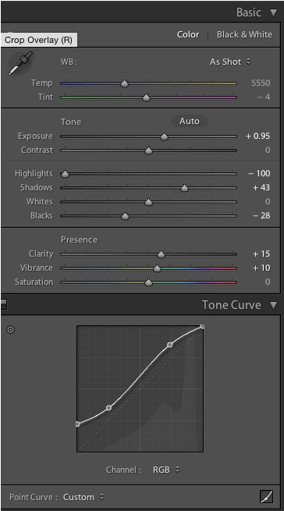Viewport: 284px width, 511px height.
Task: Open the WB As Shot dropdown
Action: click(230, 62)
